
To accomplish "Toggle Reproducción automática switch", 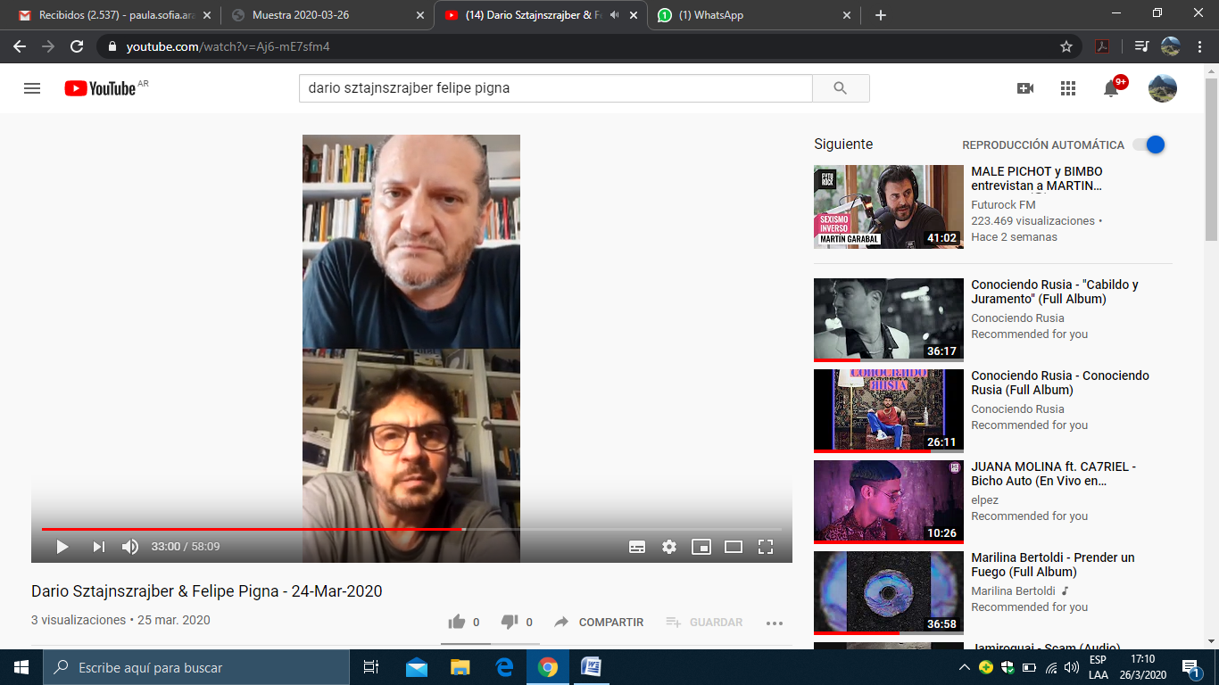I will click(x=1149, y=144).
